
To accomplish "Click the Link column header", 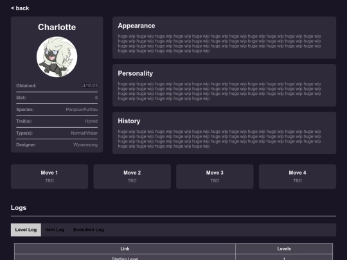I will click(125, 248).
